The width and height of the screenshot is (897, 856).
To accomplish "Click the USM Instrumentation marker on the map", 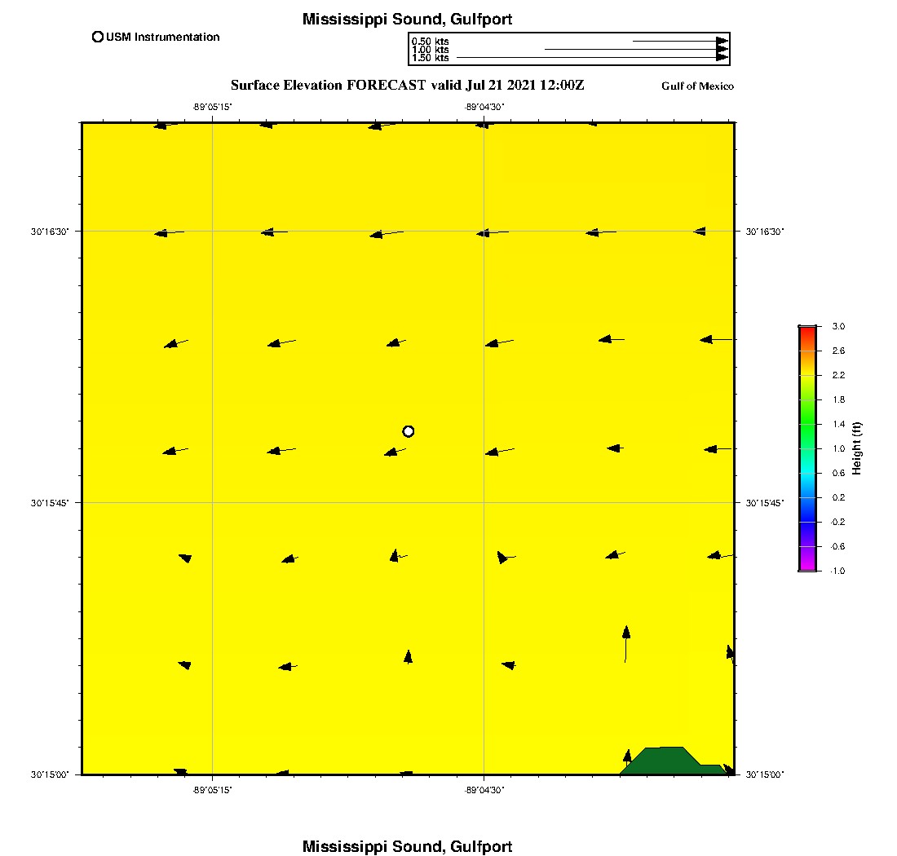I will [409, 431].
